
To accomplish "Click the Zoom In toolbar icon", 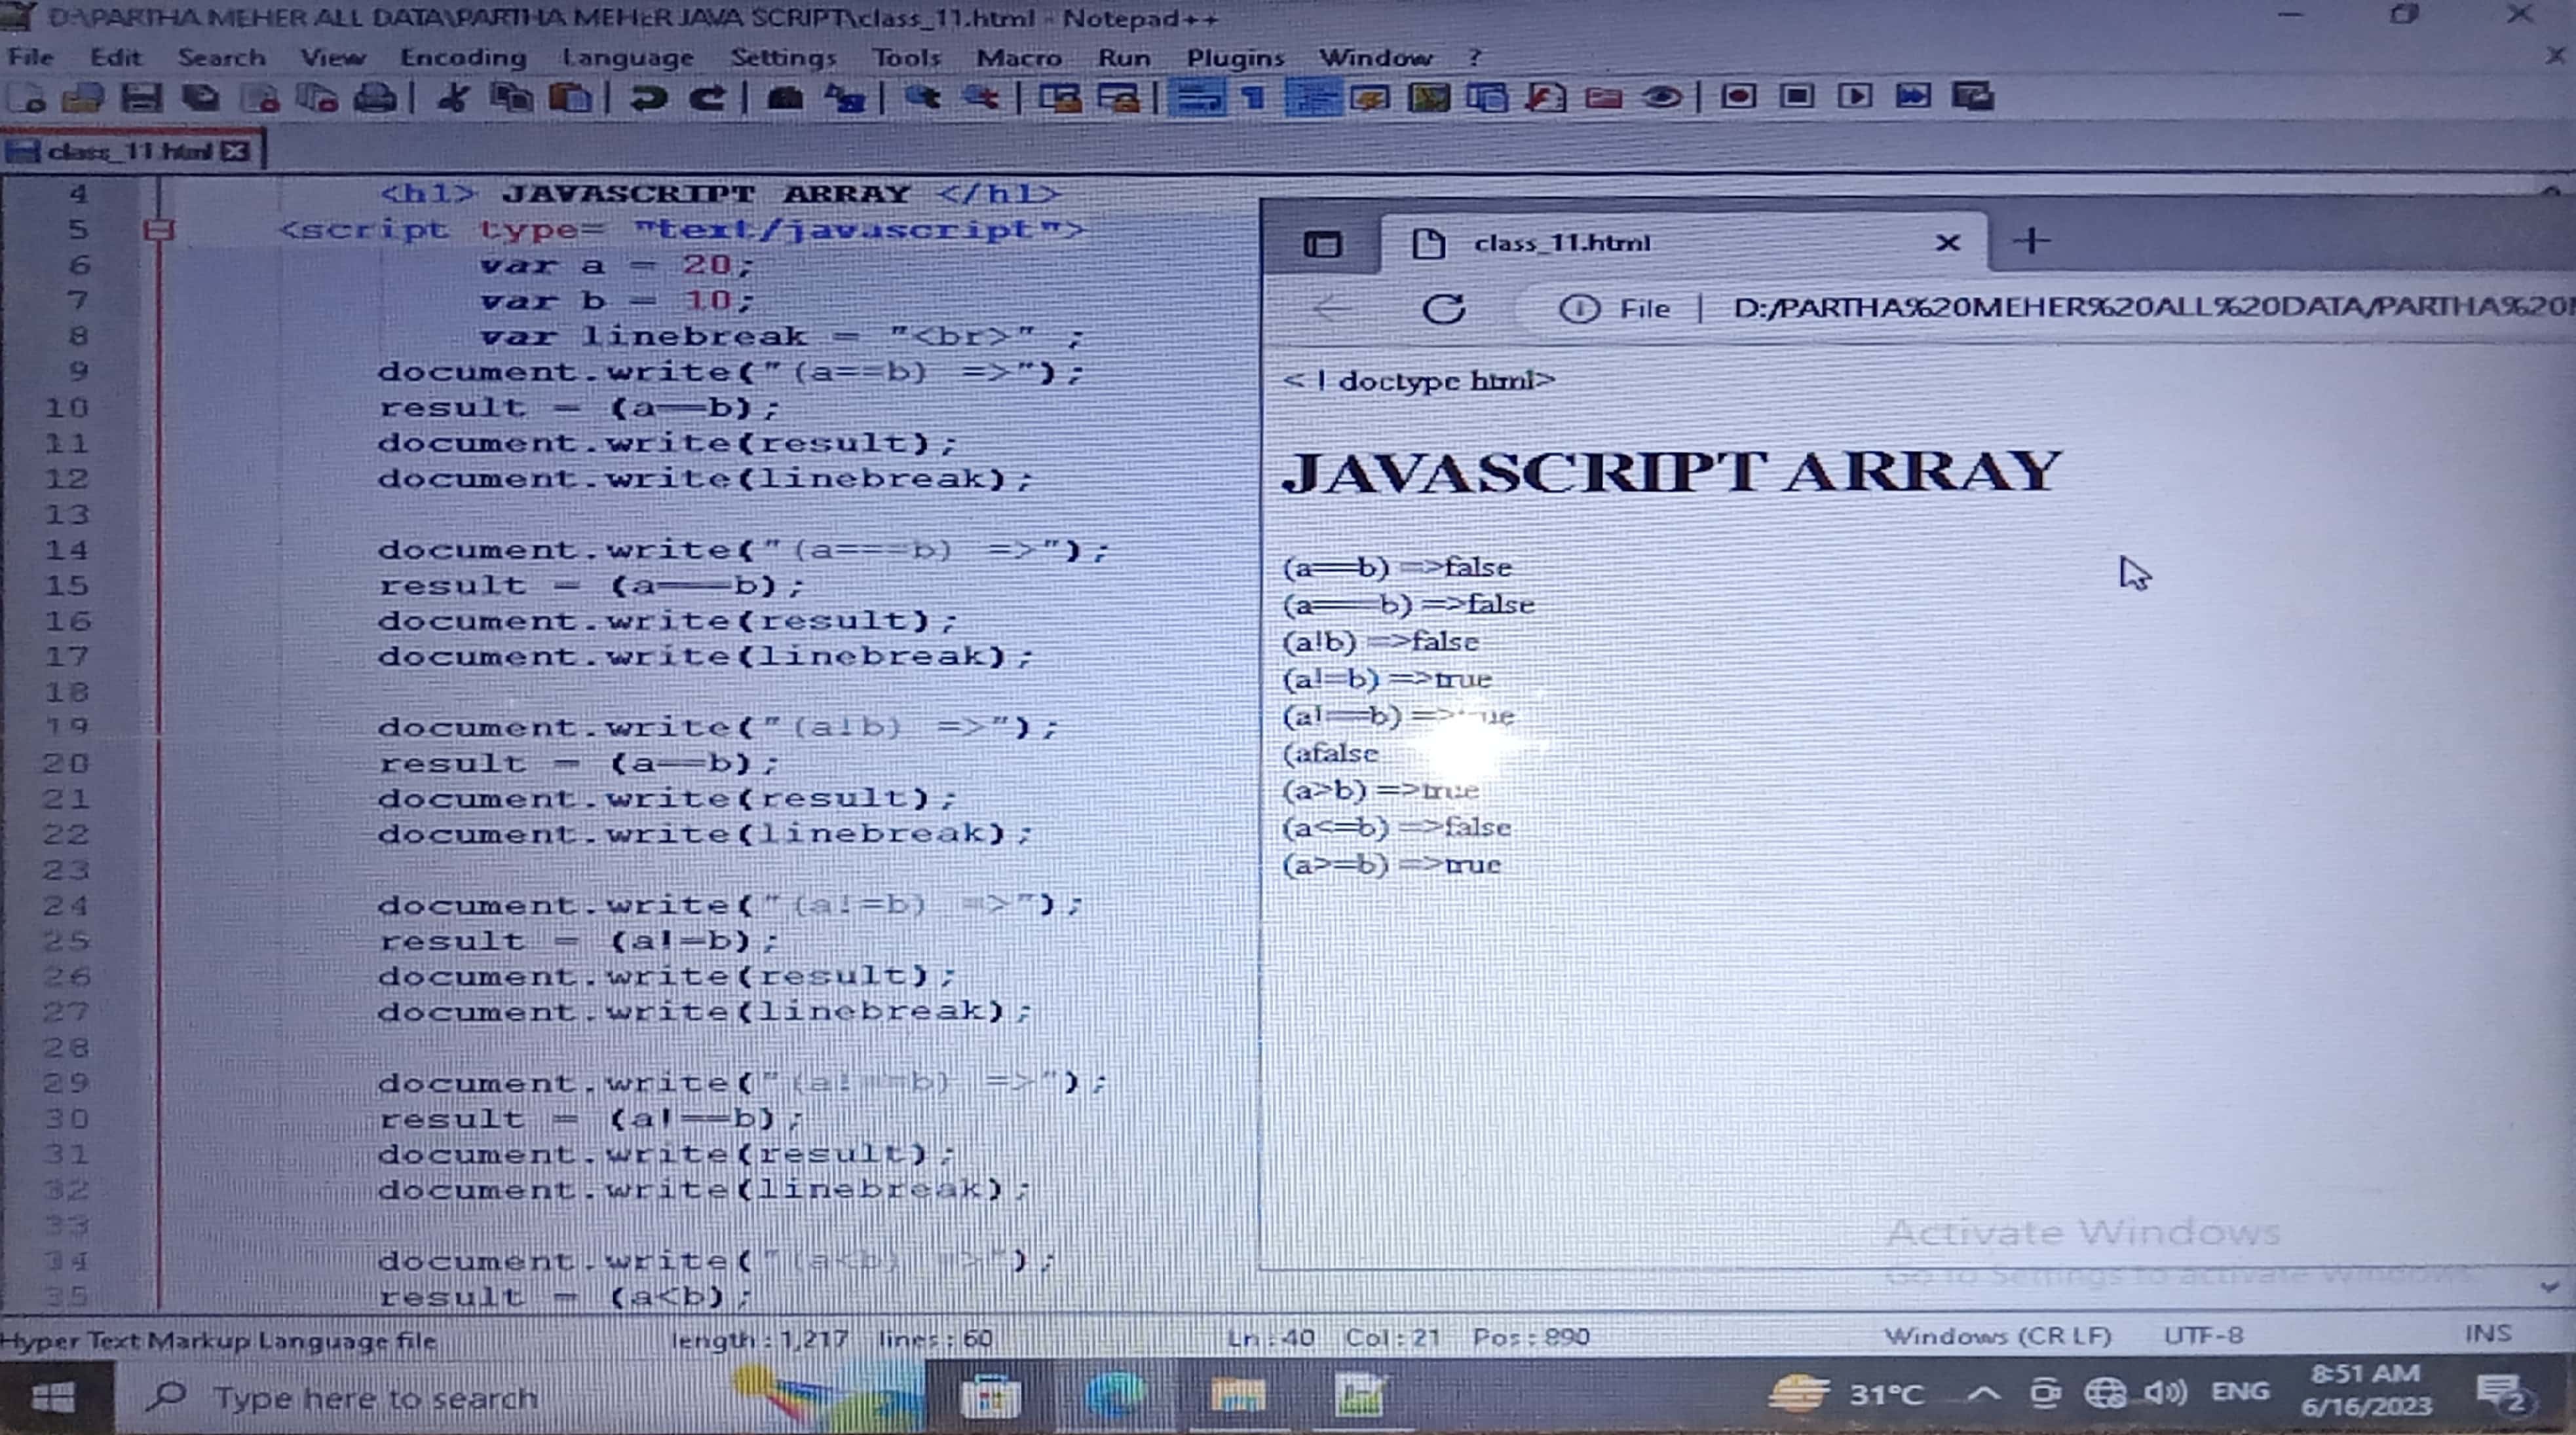I will click(922, 98).
